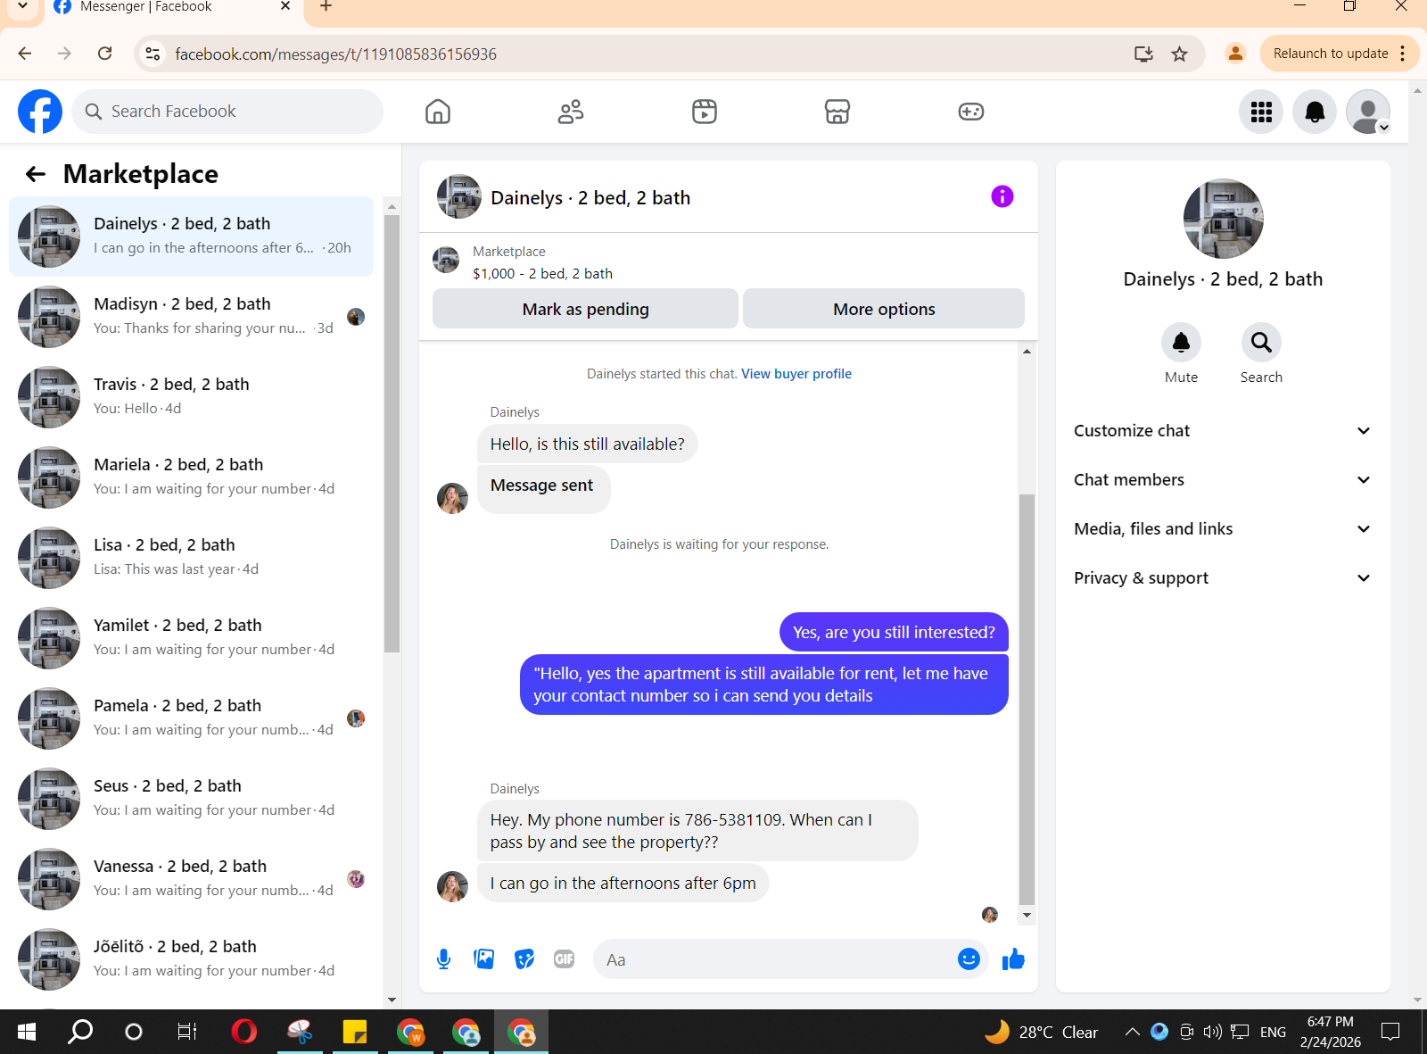Search in the Dainelys conversation

1261,343
